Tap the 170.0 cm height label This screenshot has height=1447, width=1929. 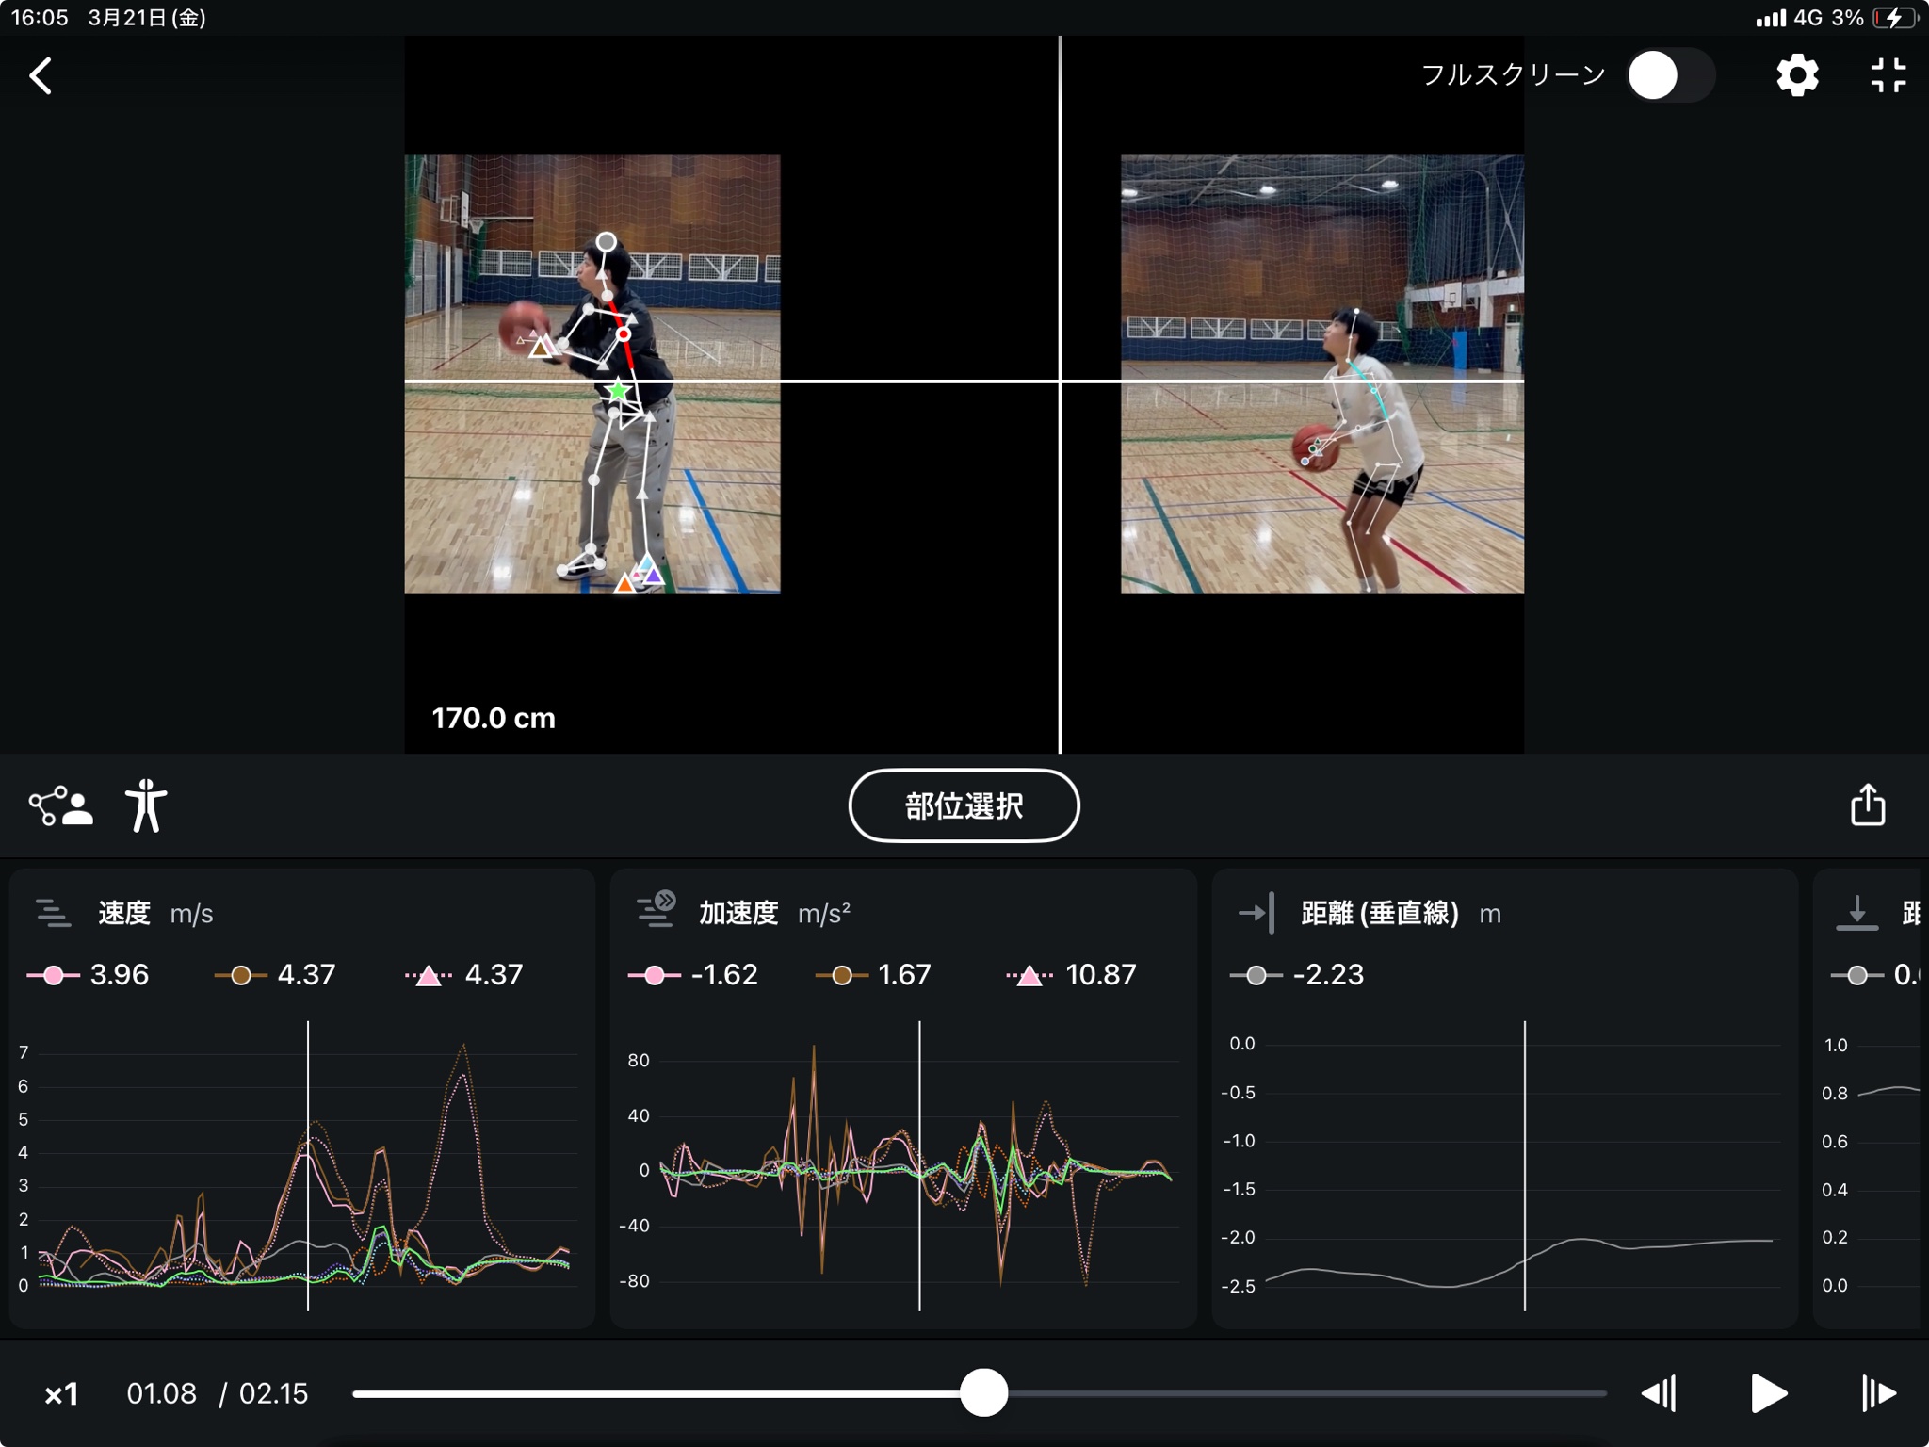(x=494, y=719)
